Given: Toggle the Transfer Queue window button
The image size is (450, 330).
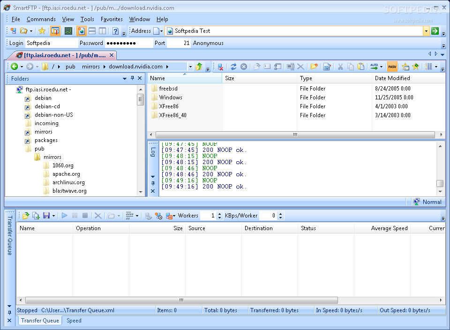Looking at the screenshot, I should [55, 31].
